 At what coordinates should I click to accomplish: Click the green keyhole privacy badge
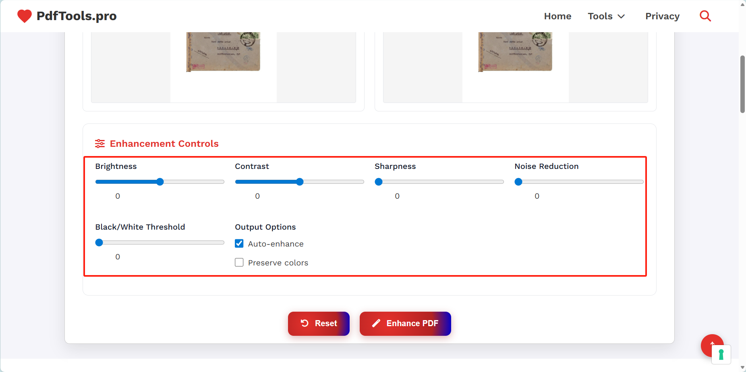pyautogui.click(x=721, y=354)
